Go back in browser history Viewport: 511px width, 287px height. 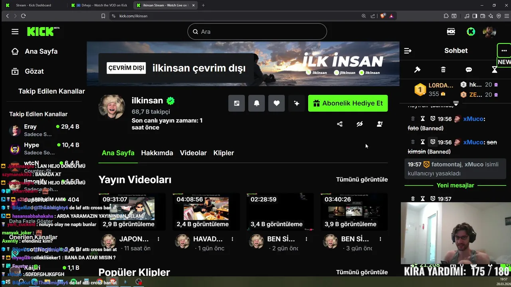click(7, 16)
